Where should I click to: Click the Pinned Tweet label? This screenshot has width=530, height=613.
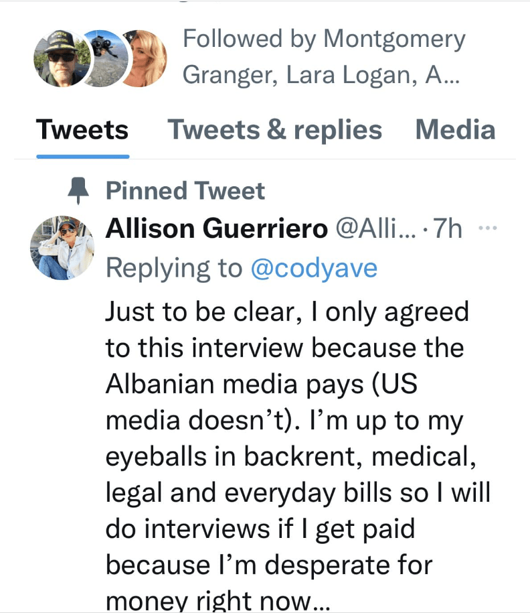(185, 191)
